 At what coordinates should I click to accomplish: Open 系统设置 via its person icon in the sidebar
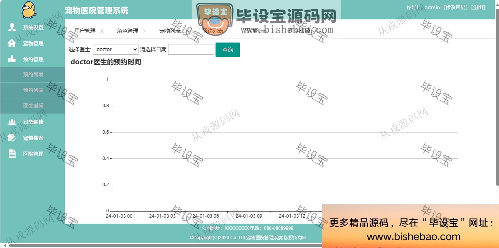pyautogui.click(x=12, y=27)
